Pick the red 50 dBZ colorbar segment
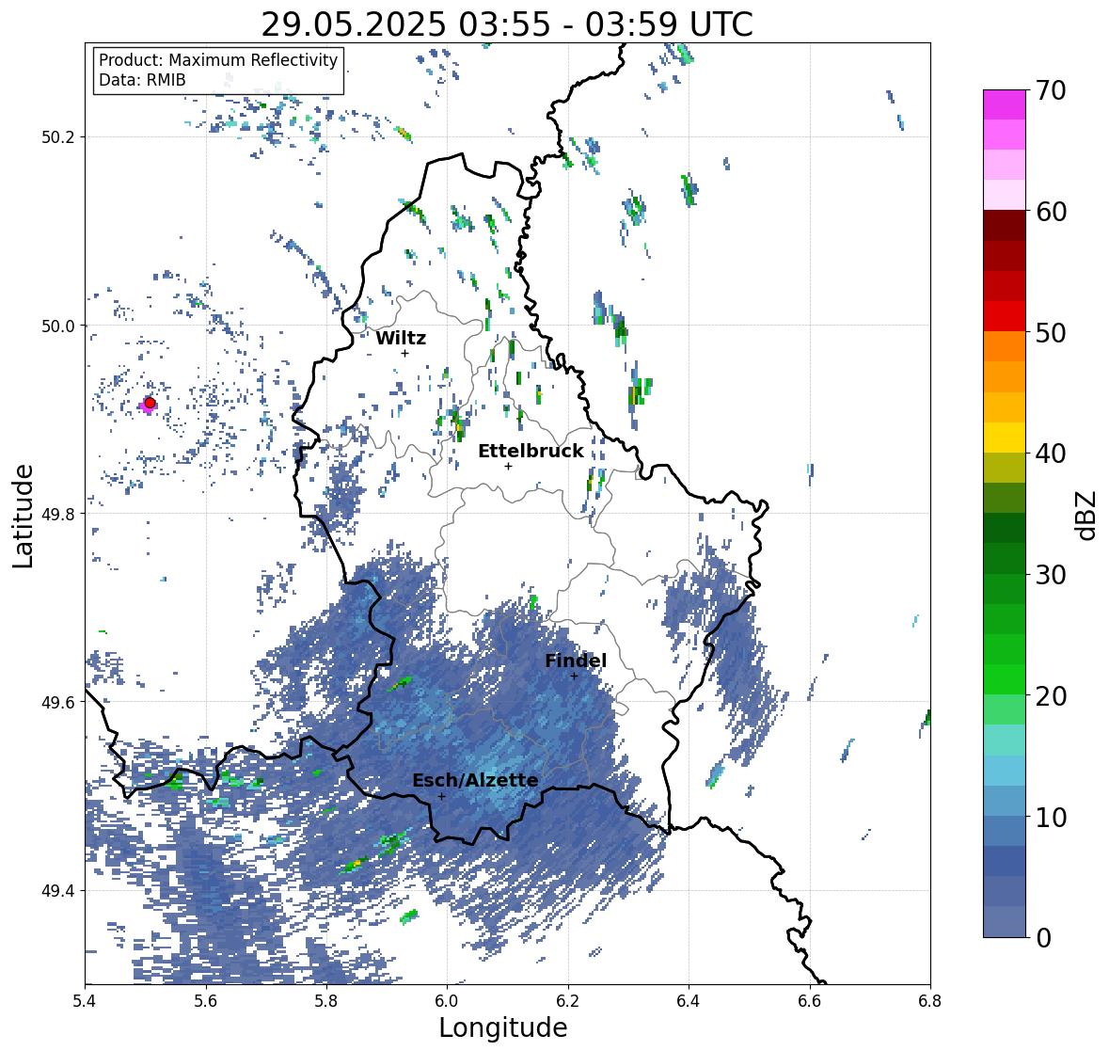Viewport: 1109px width, 1051px height. (1005, 316)
